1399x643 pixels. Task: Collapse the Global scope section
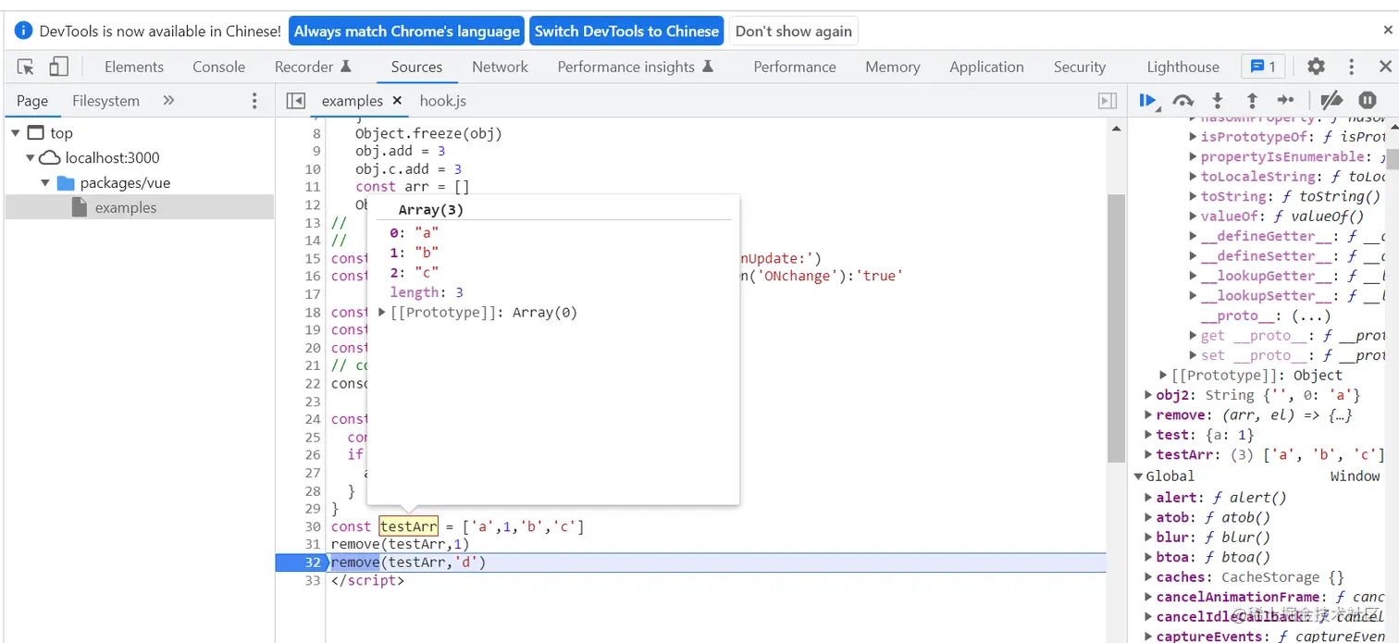1139,476
